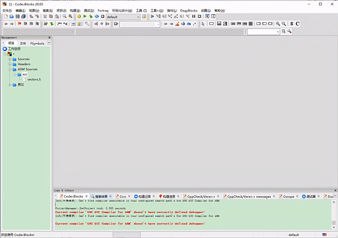Pause the running debugger

(x=193, y=16)
